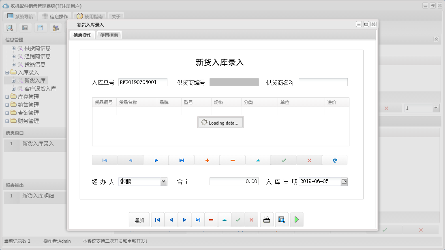Open print preview with the magnifier document icon

point(282,220)
